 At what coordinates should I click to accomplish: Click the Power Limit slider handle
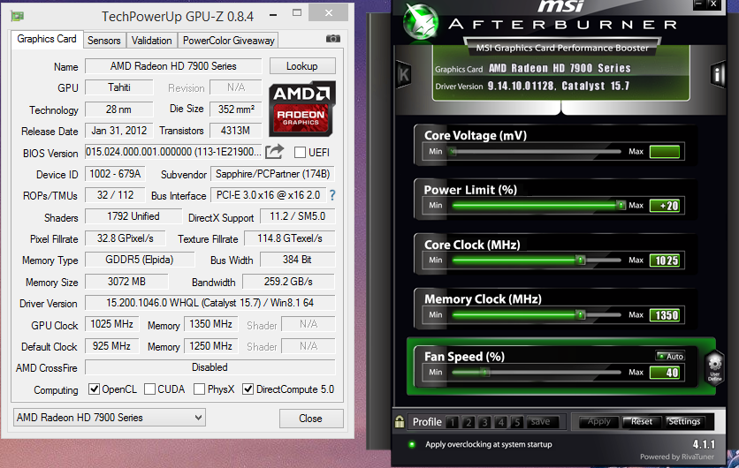pos(621,205)
